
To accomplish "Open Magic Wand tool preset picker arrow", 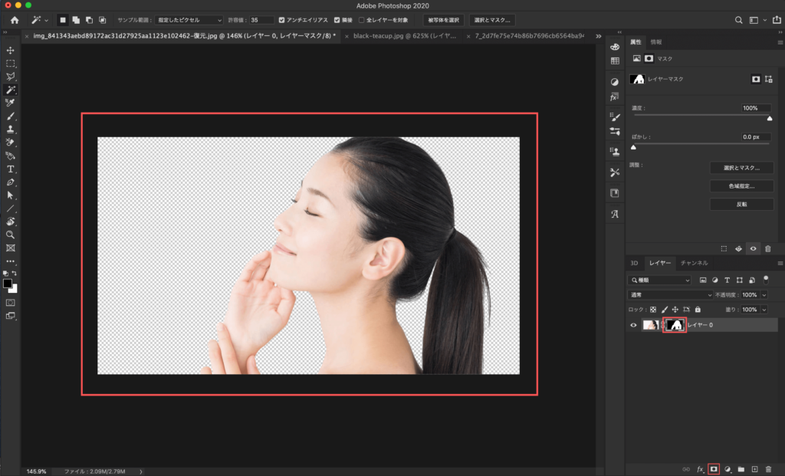I will (x=46, y=21).
